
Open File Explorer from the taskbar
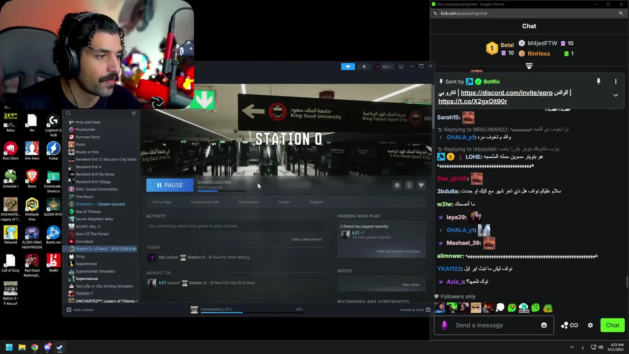[x=22, y=347]
